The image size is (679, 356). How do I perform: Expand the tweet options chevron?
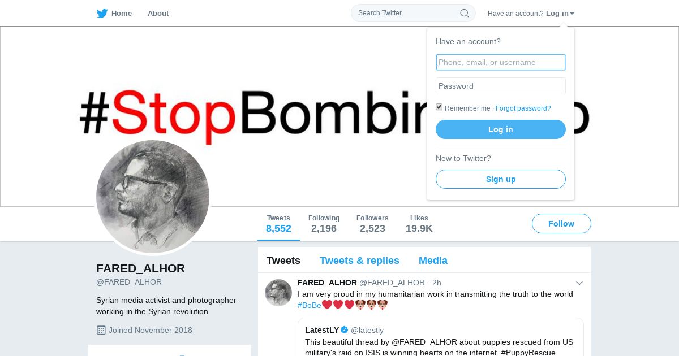pyautogui.click(x=579, y=283)
